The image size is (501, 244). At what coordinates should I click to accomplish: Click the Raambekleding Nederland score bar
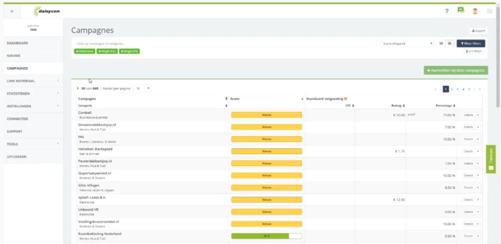266,236
